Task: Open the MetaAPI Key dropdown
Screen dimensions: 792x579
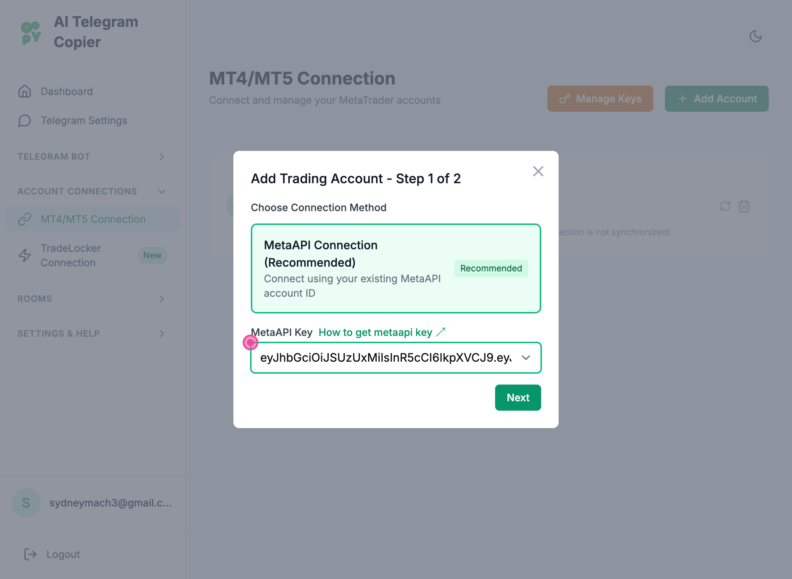Action: coord(526,358)
